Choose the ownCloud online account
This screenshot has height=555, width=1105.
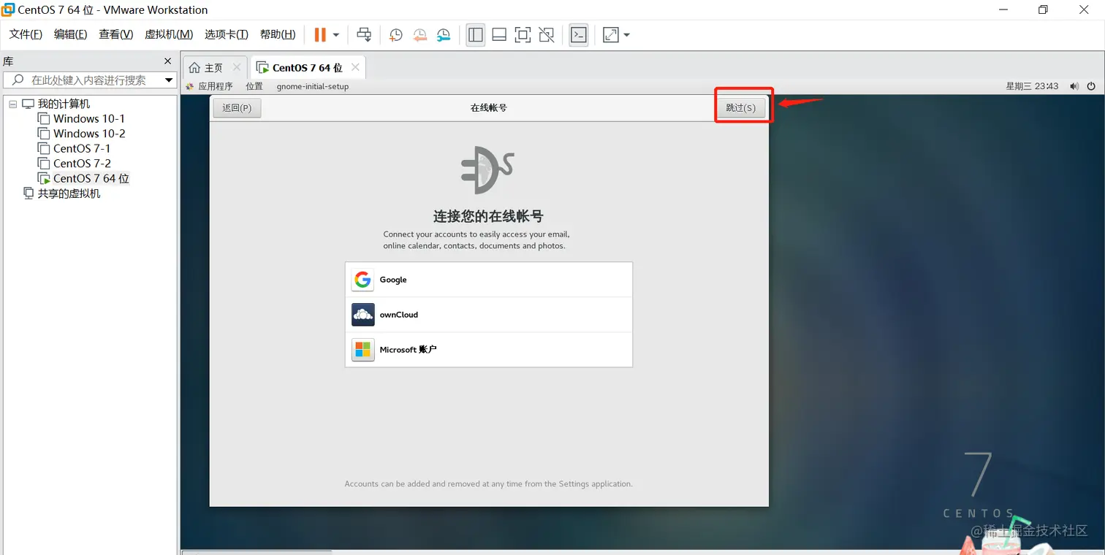pyautogui.click(x=488, y=315)
